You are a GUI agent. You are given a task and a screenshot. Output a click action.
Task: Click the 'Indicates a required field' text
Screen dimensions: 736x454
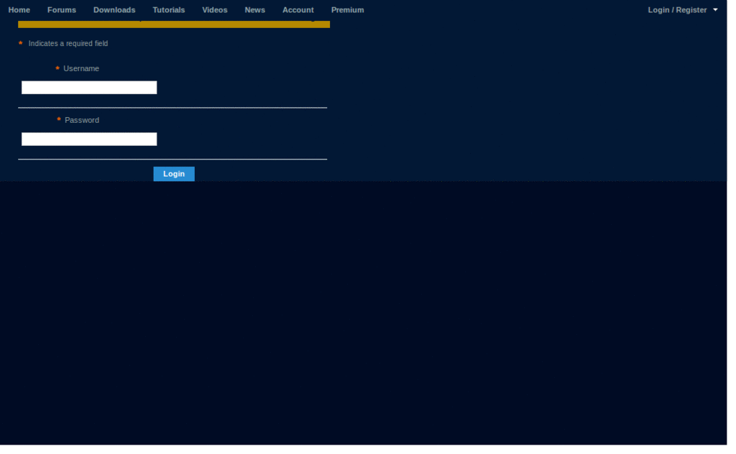[68, 43]
